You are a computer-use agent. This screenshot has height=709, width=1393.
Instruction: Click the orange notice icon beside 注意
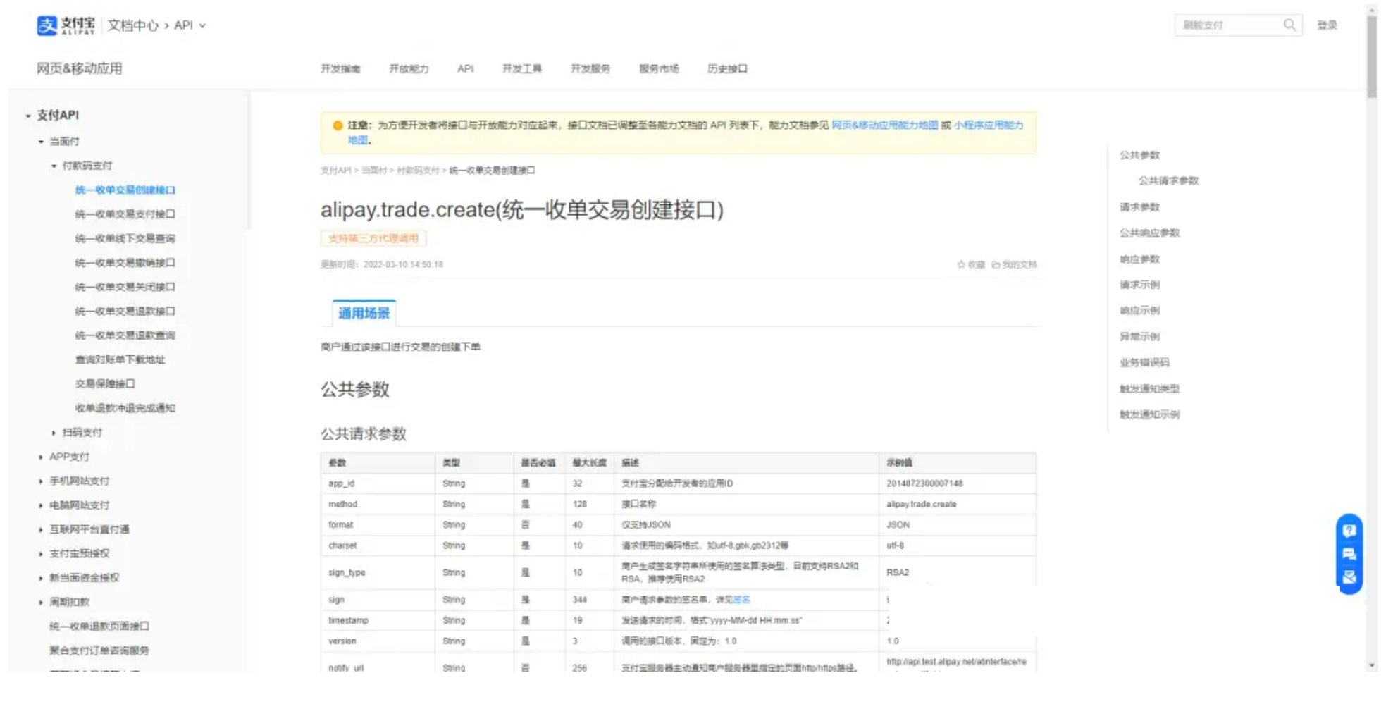click(338, 125)
